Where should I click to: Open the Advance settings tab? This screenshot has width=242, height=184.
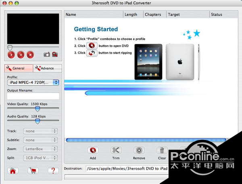coord(47,68)
